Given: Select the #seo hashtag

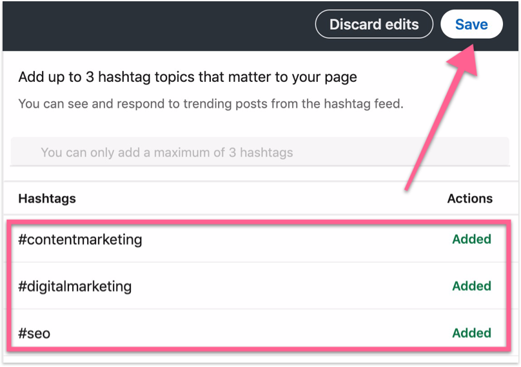Looking at the screenshot, I should pyautogui.click(x=34, y=333).
